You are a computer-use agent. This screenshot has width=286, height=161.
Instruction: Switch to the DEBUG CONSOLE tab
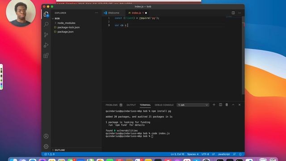tap(164, 105)
